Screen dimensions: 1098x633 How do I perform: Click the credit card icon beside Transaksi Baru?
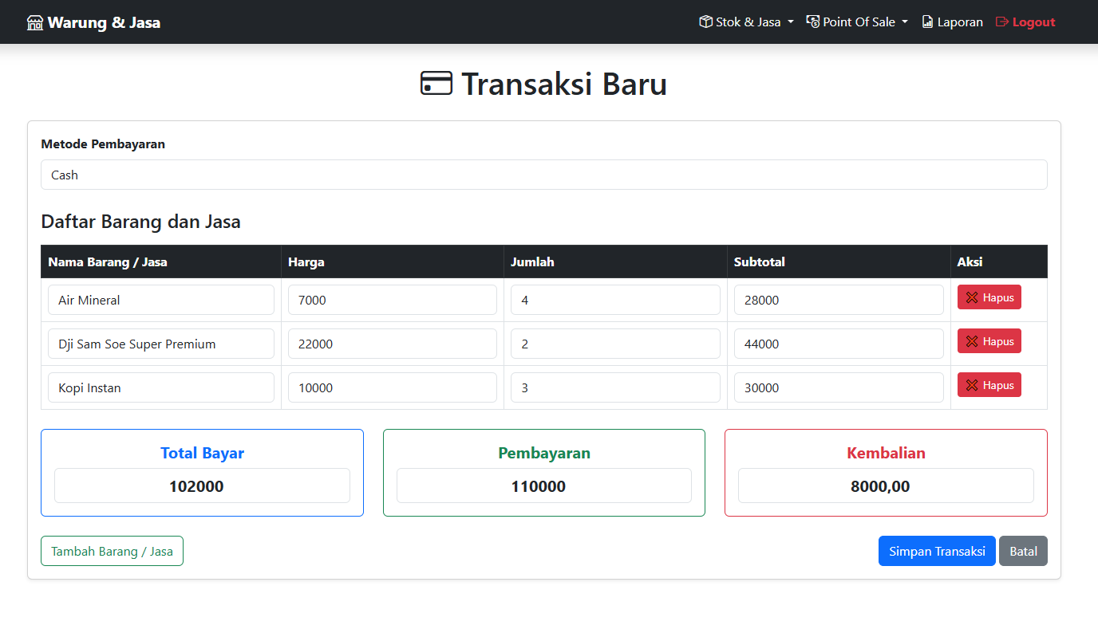pos(436,84)
